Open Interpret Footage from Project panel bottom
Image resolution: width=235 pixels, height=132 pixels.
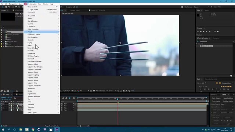pos(2,91)
